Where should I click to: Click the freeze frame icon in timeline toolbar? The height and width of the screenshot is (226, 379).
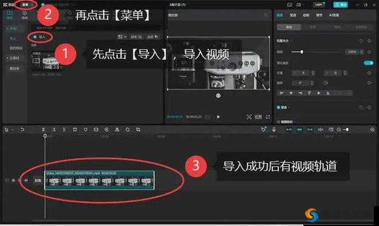(x=96, y=129)
